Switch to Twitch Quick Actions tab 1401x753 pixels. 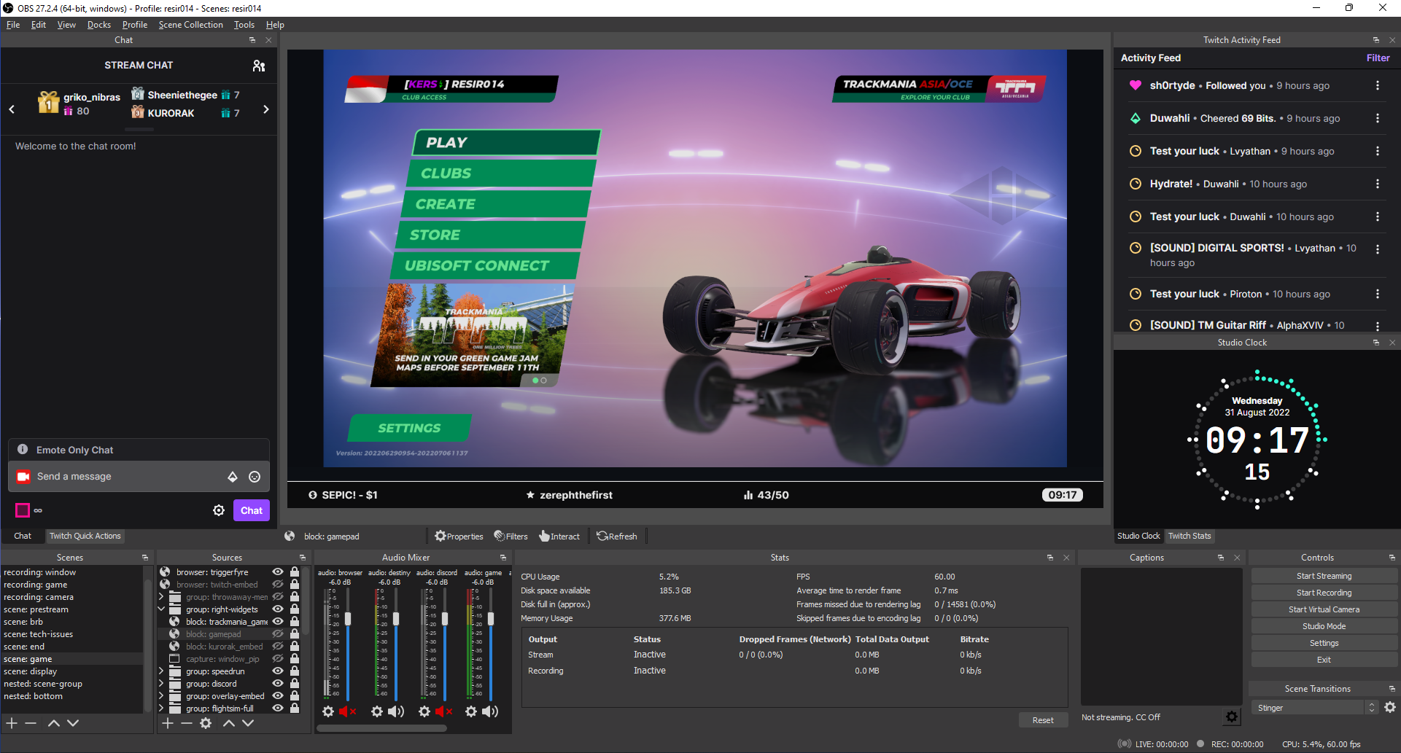pyautogui.click(x=85, y=536)
